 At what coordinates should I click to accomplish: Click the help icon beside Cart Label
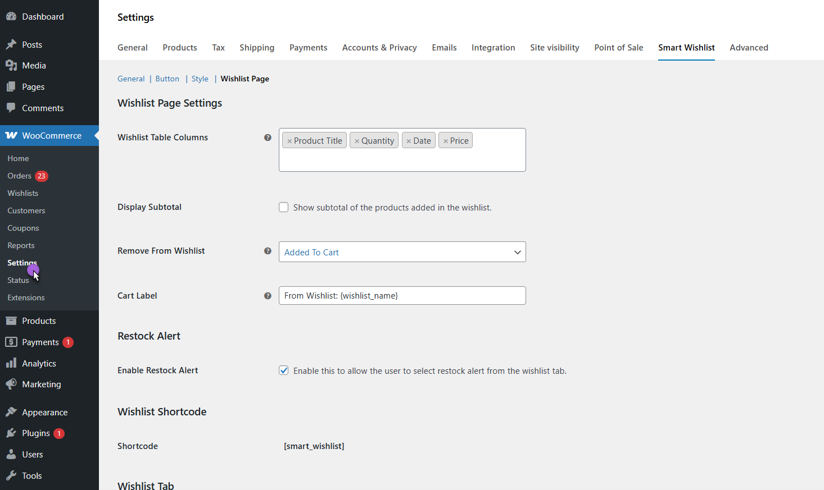(268, 296)
